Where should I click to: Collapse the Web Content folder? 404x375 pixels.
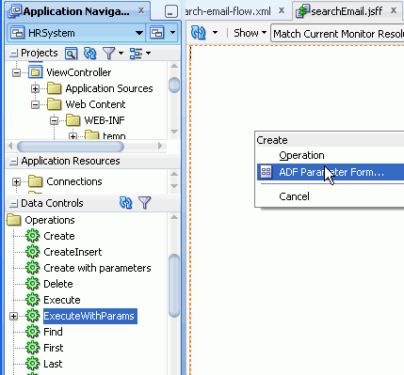click(x=35, y=104)
